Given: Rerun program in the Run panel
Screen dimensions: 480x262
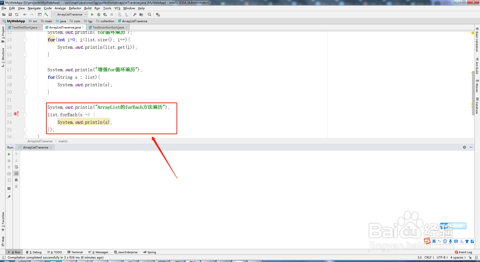Looking at the screenshot, I should [9, 154].
